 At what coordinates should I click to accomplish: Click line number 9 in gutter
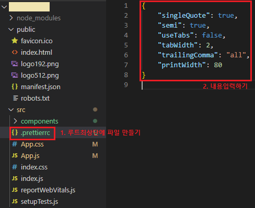coord(126,85)
